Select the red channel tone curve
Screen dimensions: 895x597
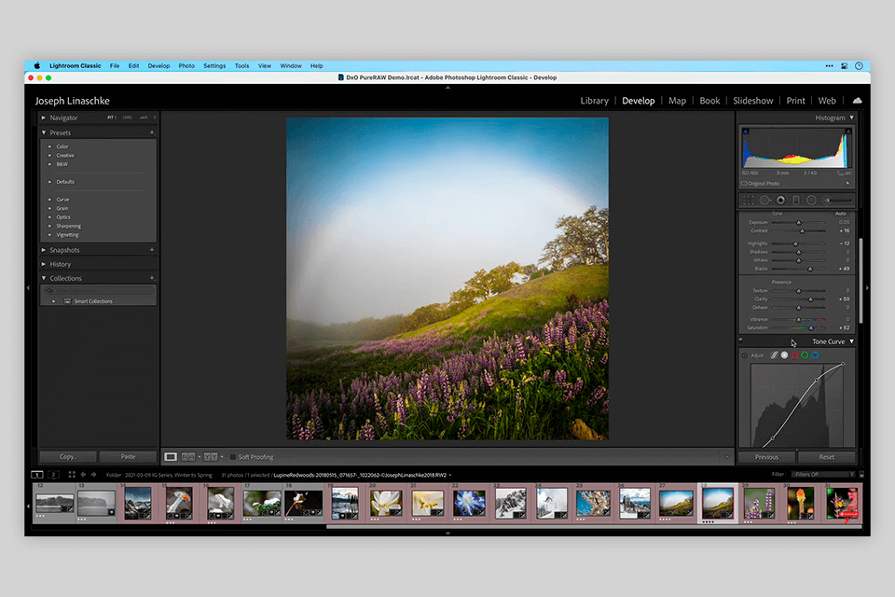click(794, 355)
